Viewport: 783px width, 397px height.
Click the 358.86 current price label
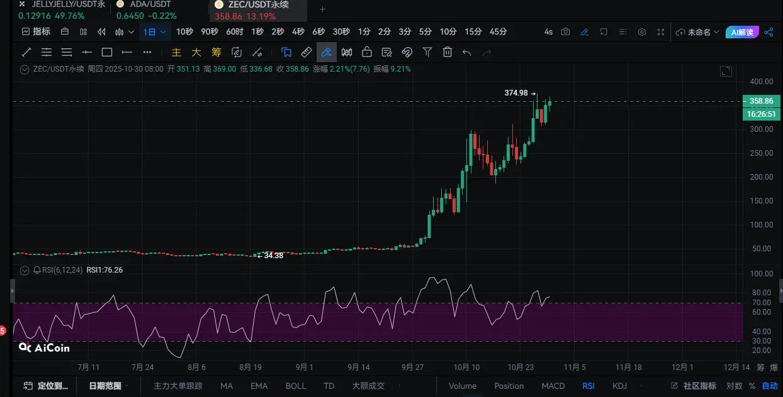click(x=762, y=101)
